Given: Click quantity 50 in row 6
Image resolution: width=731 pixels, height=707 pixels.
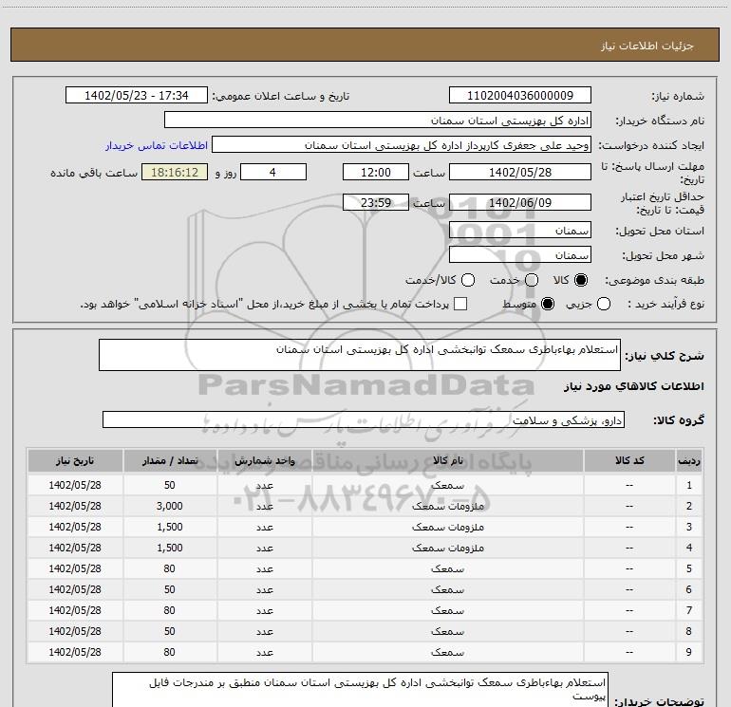Looking at the screenshot, I should pyautogui.click(x=170, y=589).
